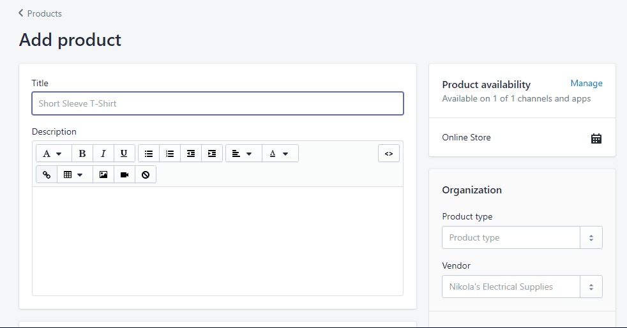The image size is (627, 328).
Task: Insert a bulleted list
Action: [x=149, y=153]
